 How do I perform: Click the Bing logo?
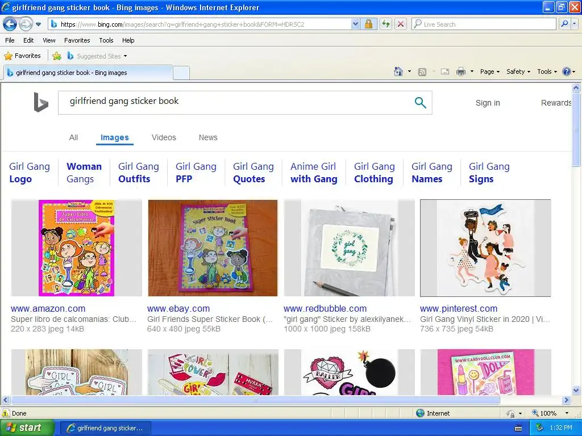pos(41,102)
